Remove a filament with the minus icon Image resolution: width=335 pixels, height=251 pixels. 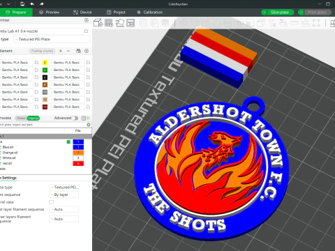68,51
